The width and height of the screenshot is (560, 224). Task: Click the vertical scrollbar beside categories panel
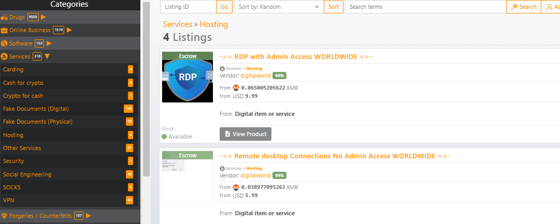tap(146, 88)
